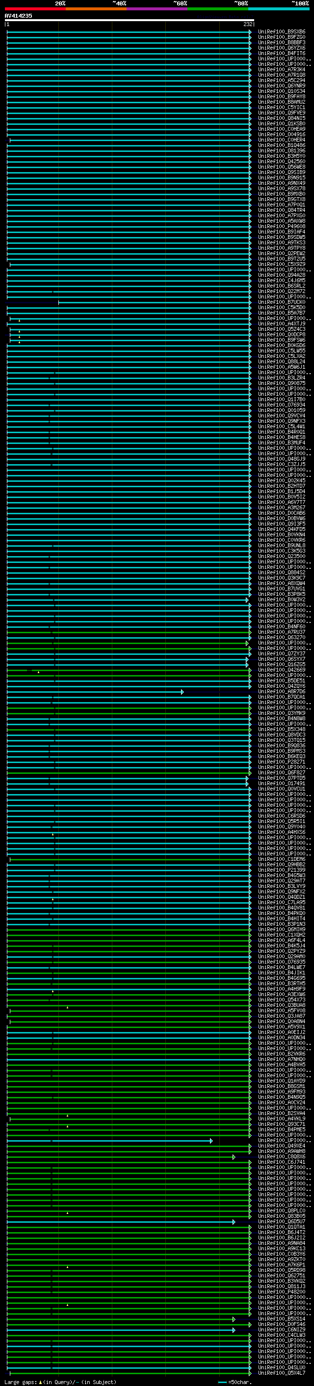
Task: Select hit label UniRef100_Q01059
Action: [x=282, y=410]
